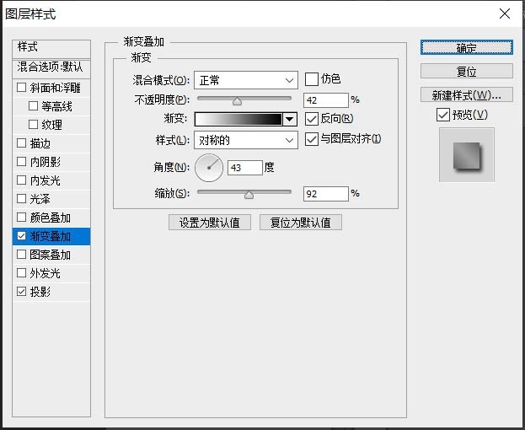
Task: Enable the 图案叠加 checkbox
Action: coord(21,254)
